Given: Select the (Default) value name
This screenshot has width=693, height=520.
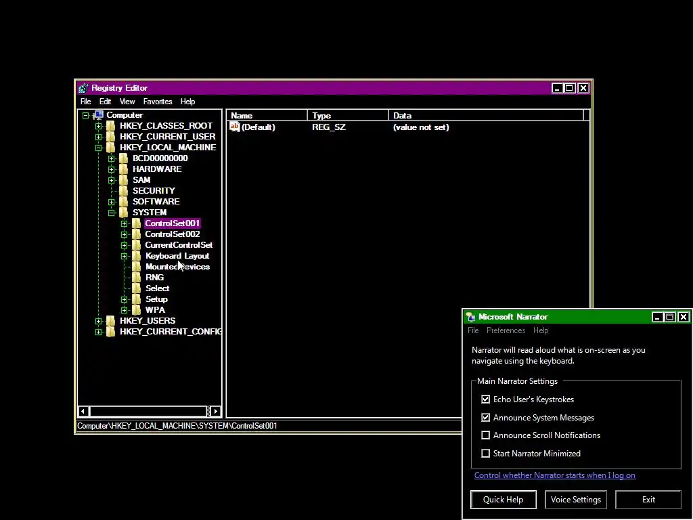Looking at the screenshot, I should point(258,127).
